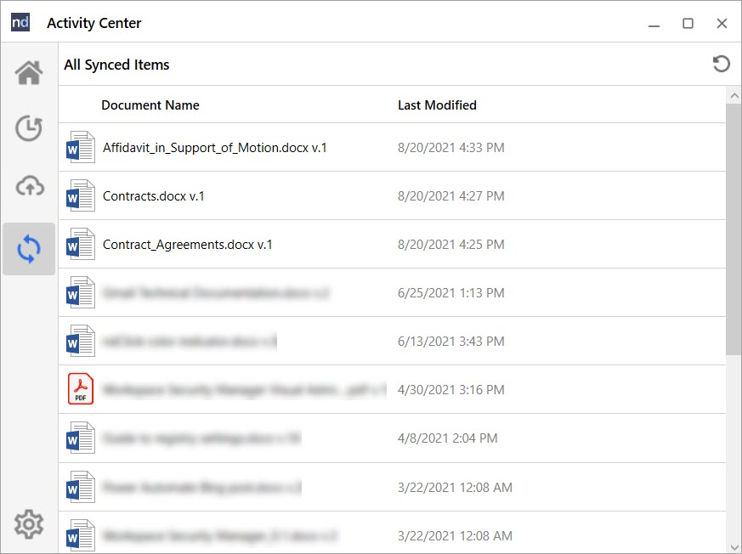Open the Home panel in the sidebar

(28, 72)
